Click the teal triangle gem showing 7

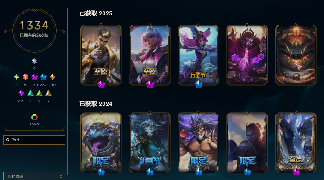[30, 93]
